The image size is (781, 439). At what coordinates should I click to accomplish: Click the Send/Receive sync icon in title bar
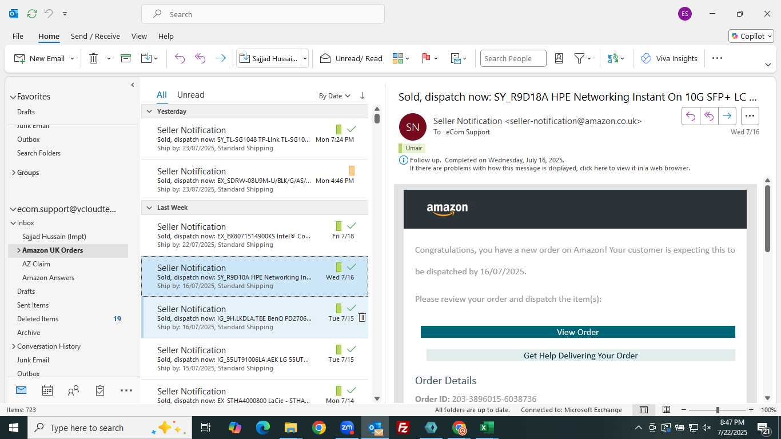[x=32, y=14]
